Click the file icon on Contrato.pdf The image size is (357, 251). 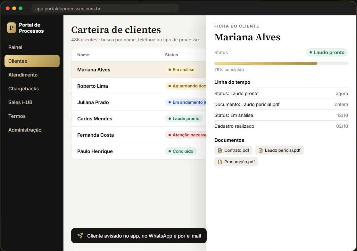point(220,150)
